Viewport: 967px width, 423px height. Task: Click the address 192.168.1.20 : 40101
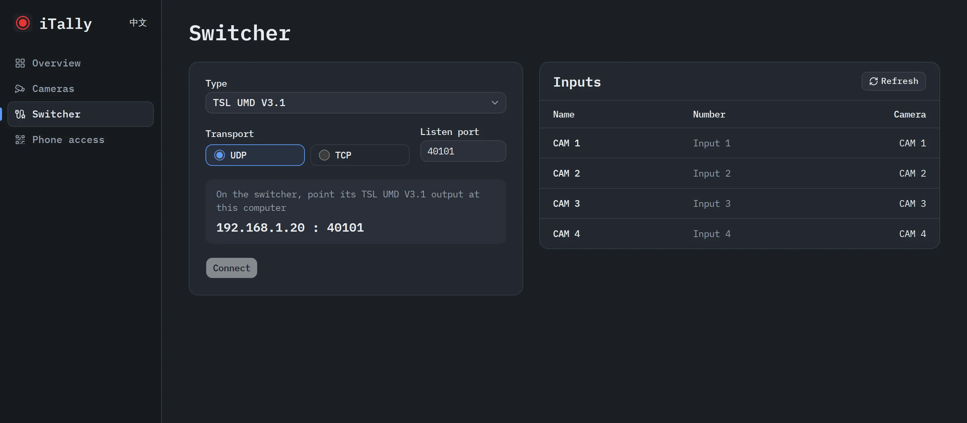pyautogui.click(x=290, y=228)
